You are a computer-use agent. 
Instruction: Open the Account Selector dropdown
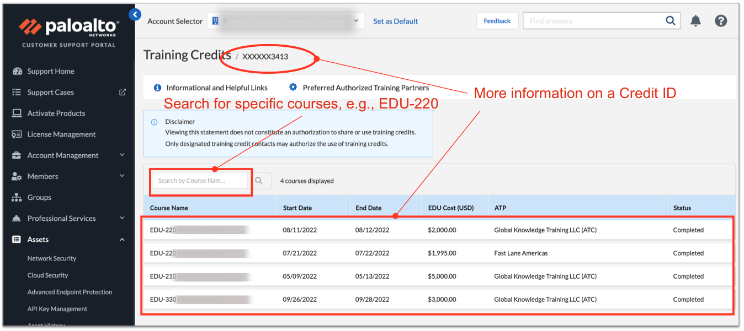[x=285, y=21]
